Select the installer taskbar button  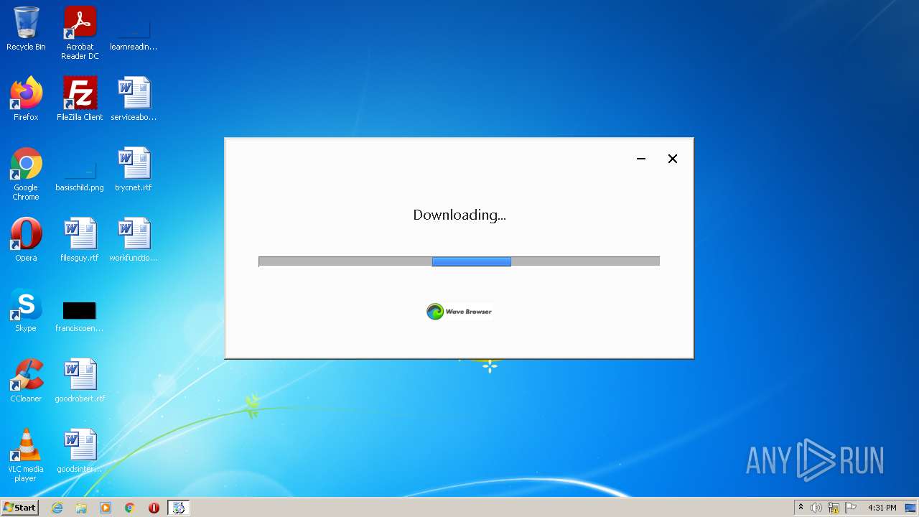(x=179, y=508)
